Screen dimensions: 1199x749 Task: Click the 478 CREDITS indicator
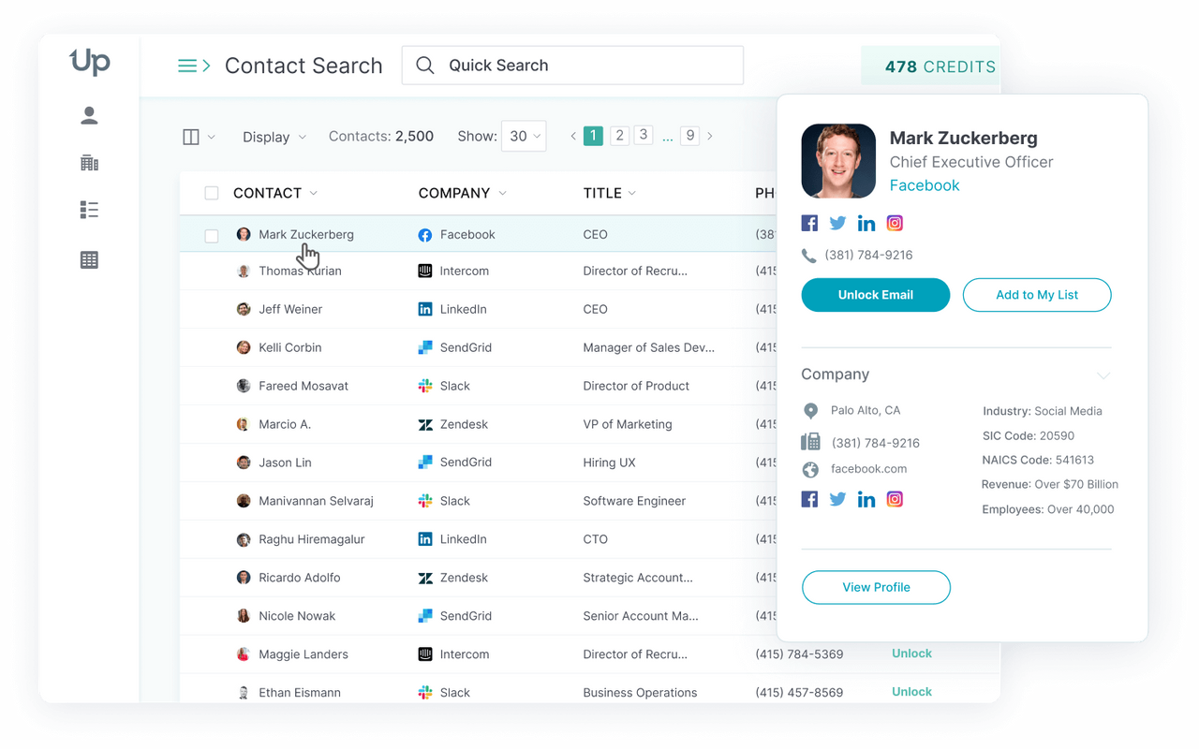[x=930, y=66]
